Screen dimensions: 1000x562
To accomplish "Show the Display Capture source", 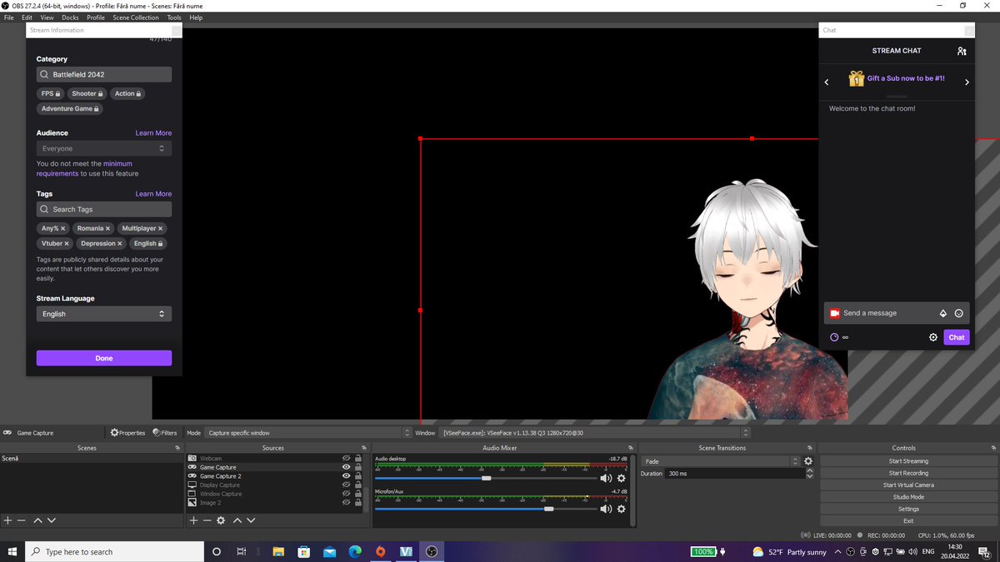I will (x=346, y=485).
